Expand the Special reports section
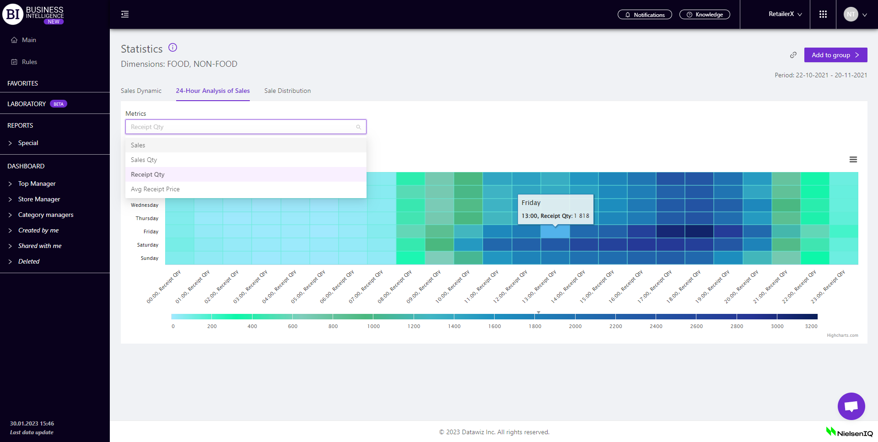Viewport: 878px width, 442px height. pyautogui.click(x=28, y=143)
